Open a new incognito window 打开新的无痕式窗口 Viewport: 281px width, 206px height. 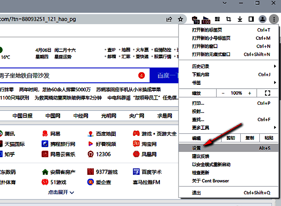tap(229, 55)
